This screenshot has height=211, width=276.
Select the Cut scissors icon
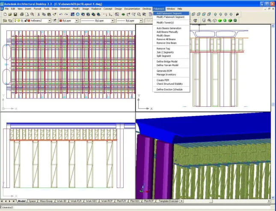tap(39, 15)
